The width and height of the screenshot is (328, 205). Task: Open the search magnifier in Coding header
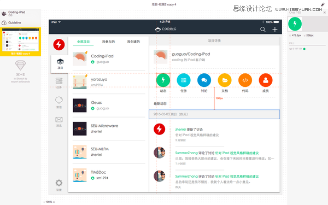[263, 30]
